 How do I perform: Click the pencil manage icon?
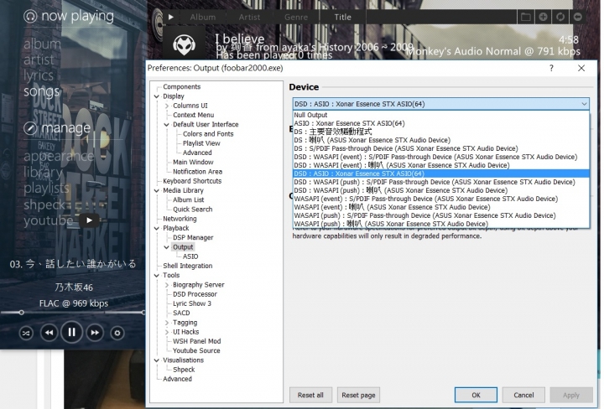[30, 128]
